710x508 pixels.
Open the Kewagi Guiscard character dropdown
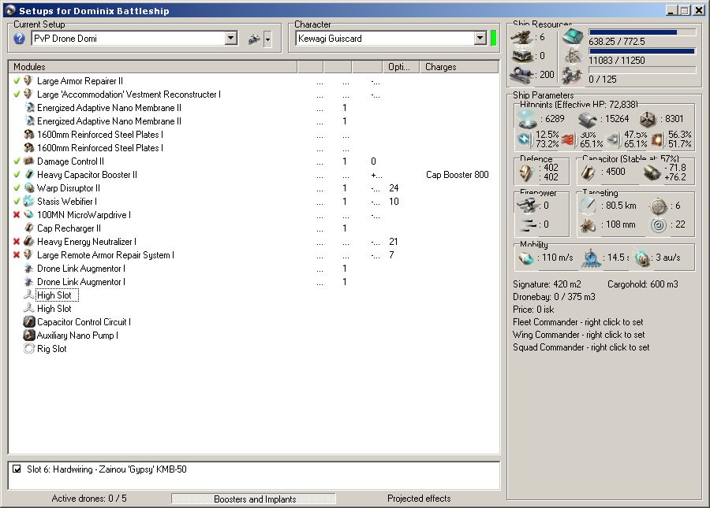click(x=480, y=38)
